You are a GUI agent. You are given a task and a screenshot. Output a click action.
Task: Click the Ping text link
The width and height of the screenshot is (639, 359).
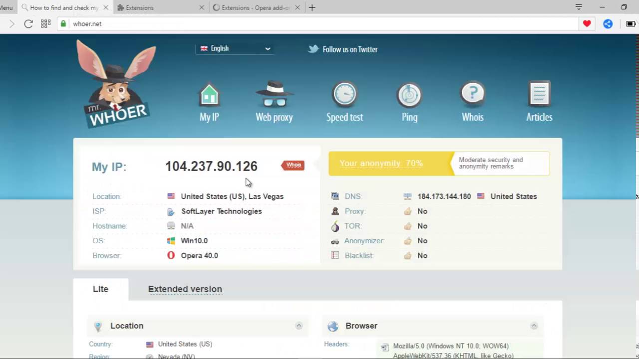(409, 117)
